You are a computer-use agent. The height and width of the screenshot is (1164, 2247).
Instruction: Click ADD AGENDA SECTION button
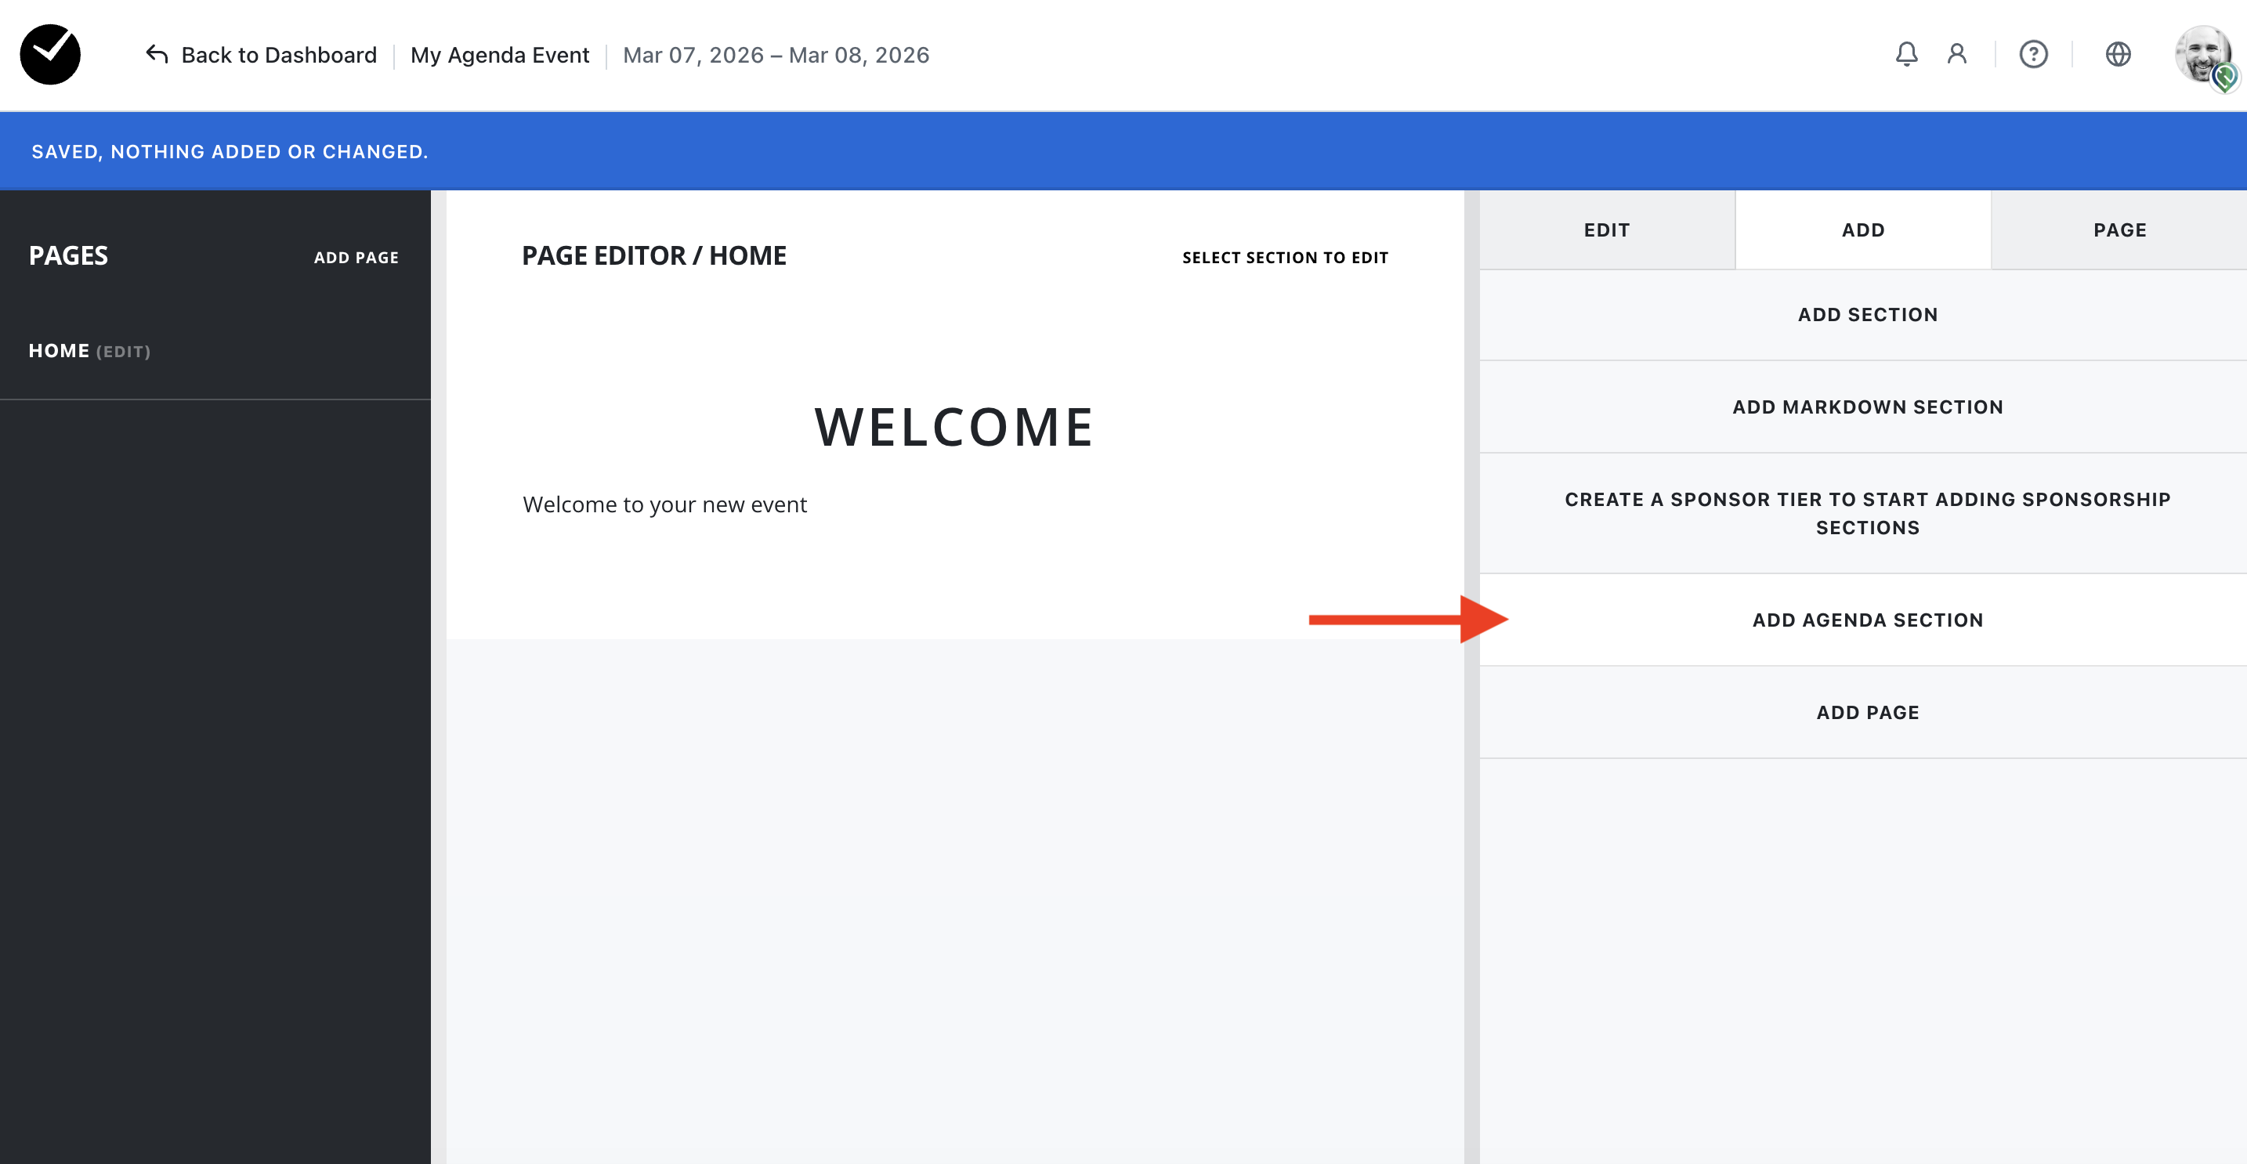tap(1867, 620)
